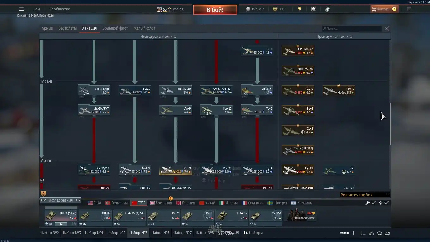Add squad member with plus icon

click(x=353, y=233)
